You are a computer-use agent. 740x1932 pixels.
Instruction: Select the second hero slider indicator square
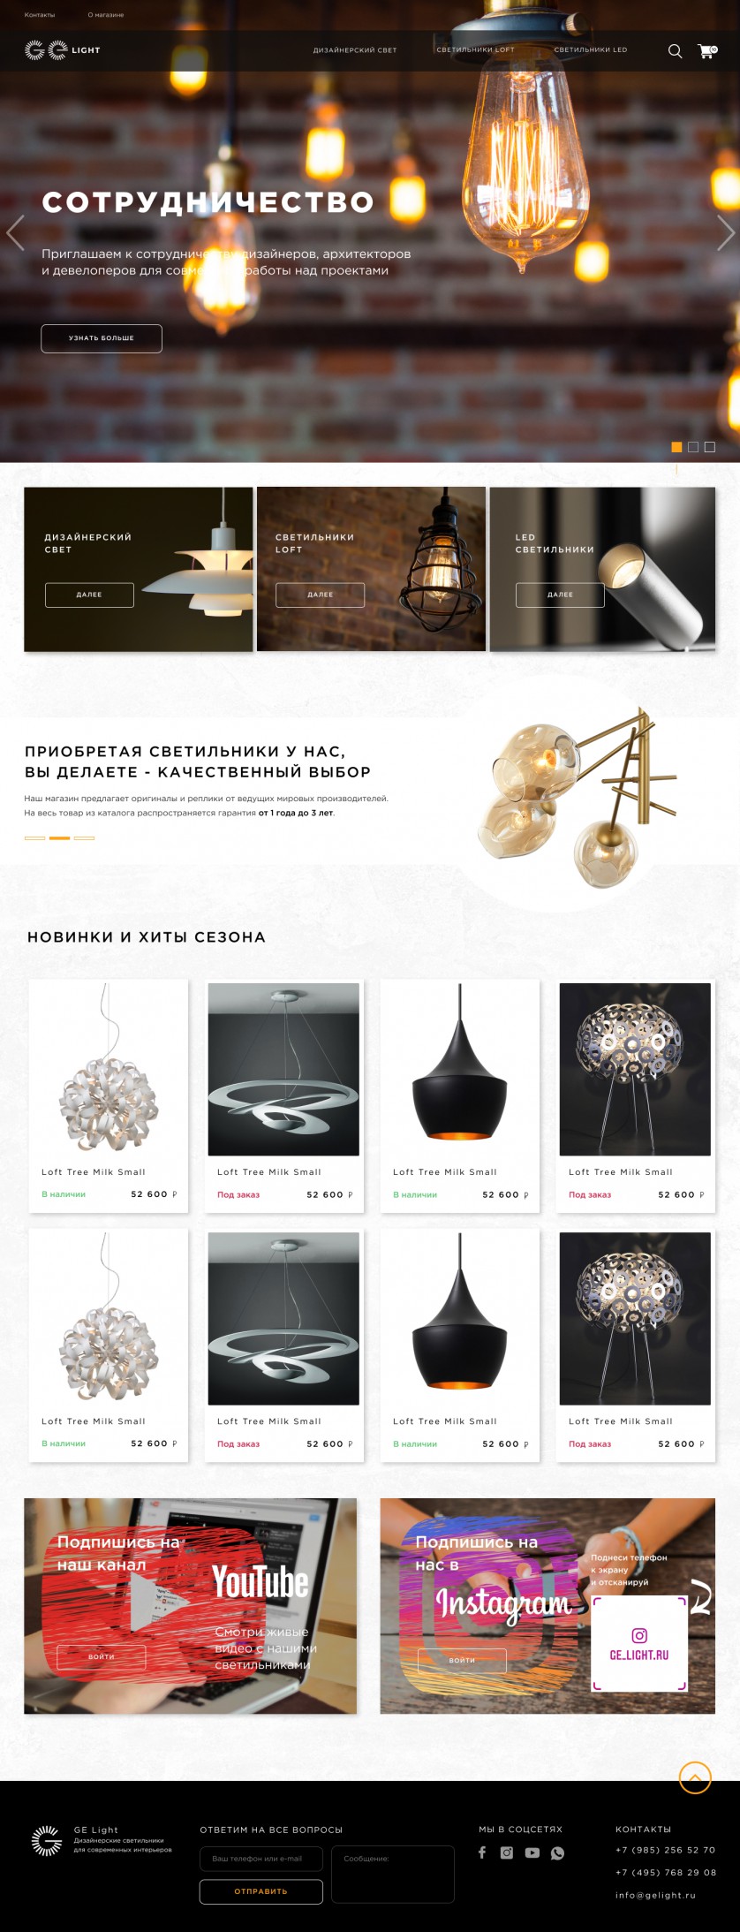[x=693, y=447]
